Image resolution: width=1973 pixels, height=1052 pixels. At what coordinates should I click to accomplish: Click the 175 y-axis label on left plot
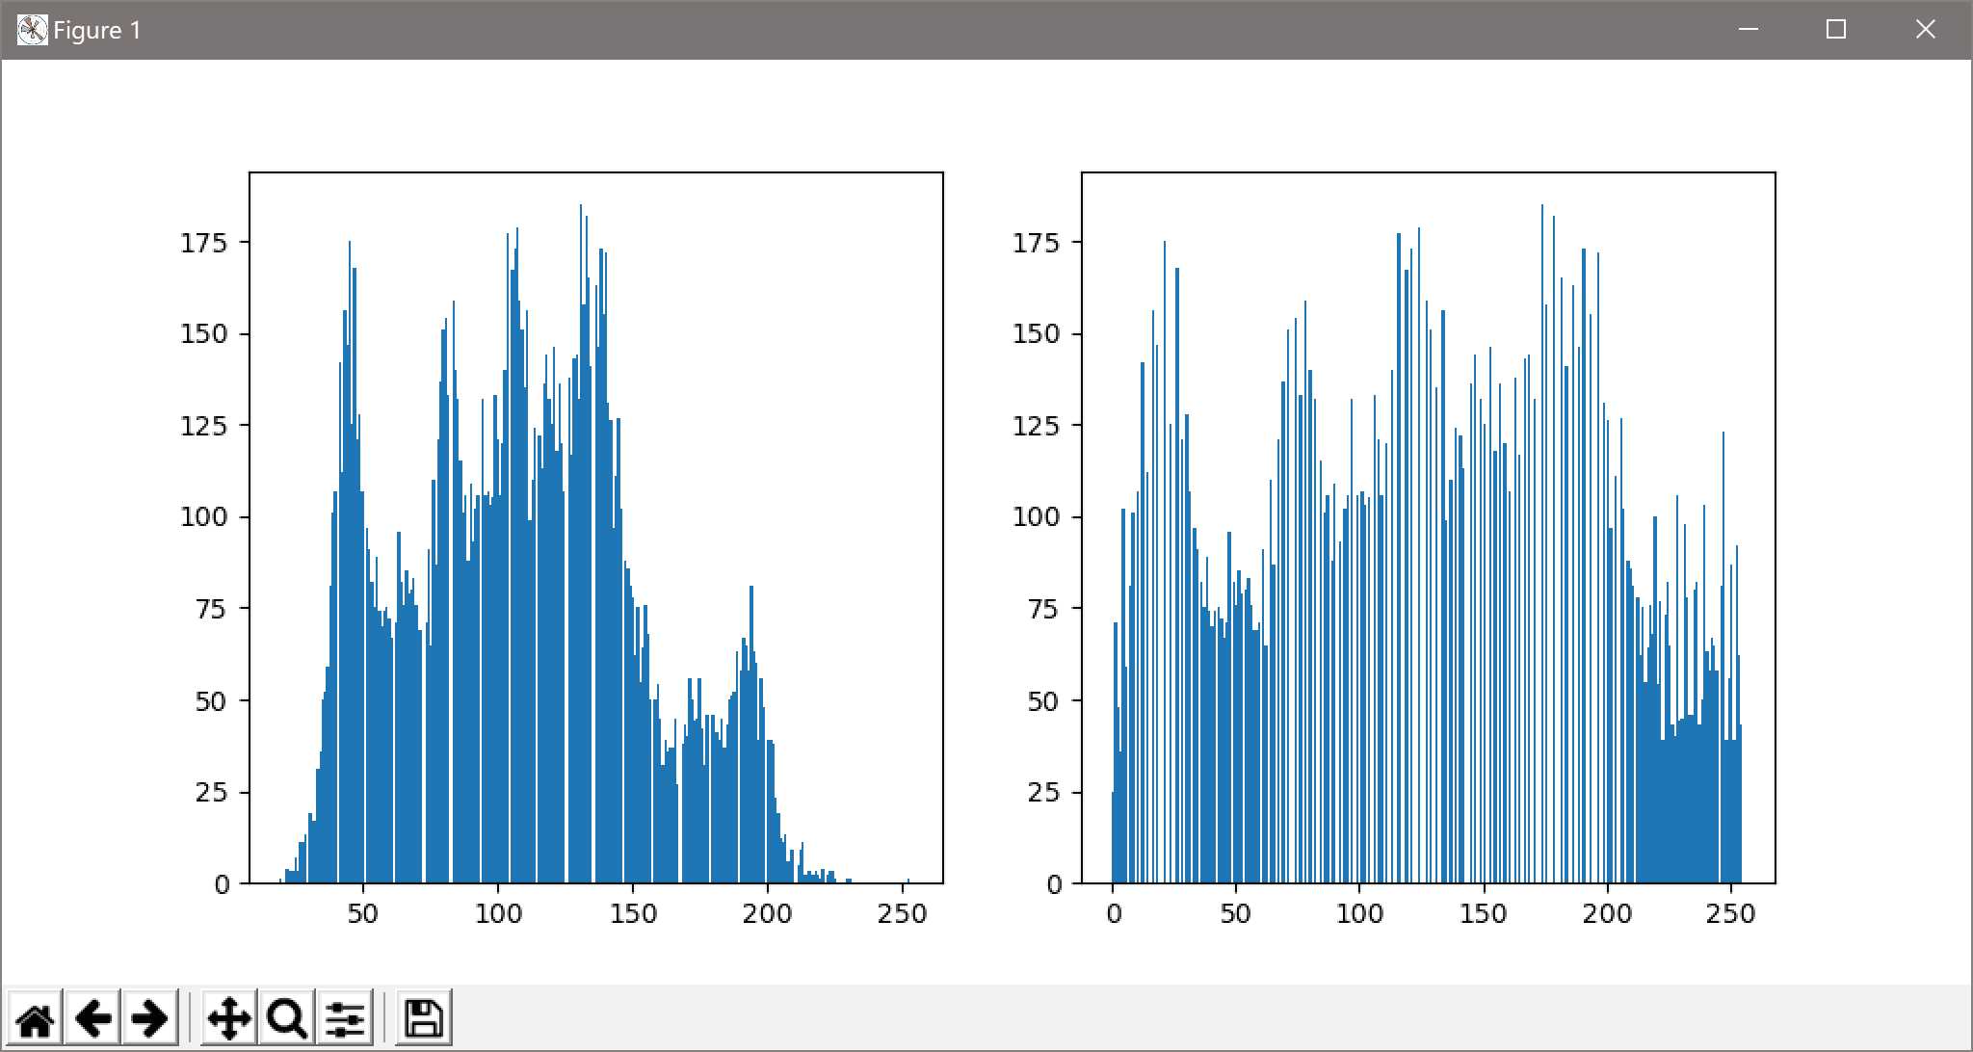203,243
